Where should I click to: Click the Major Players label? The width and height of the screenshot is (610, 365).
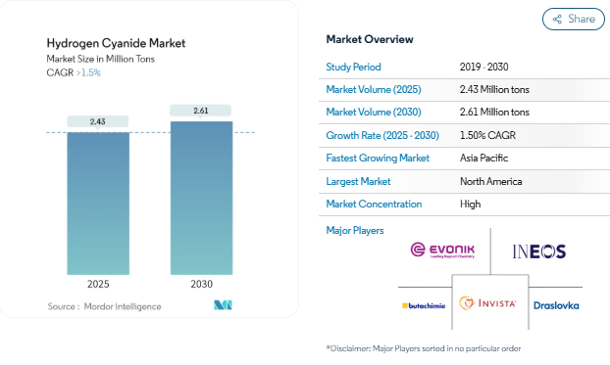click(x=355, y=230)
